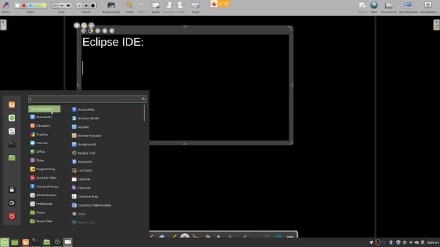Click the red power off icon
The image size is (440, 247).
[x=12, y=216]
